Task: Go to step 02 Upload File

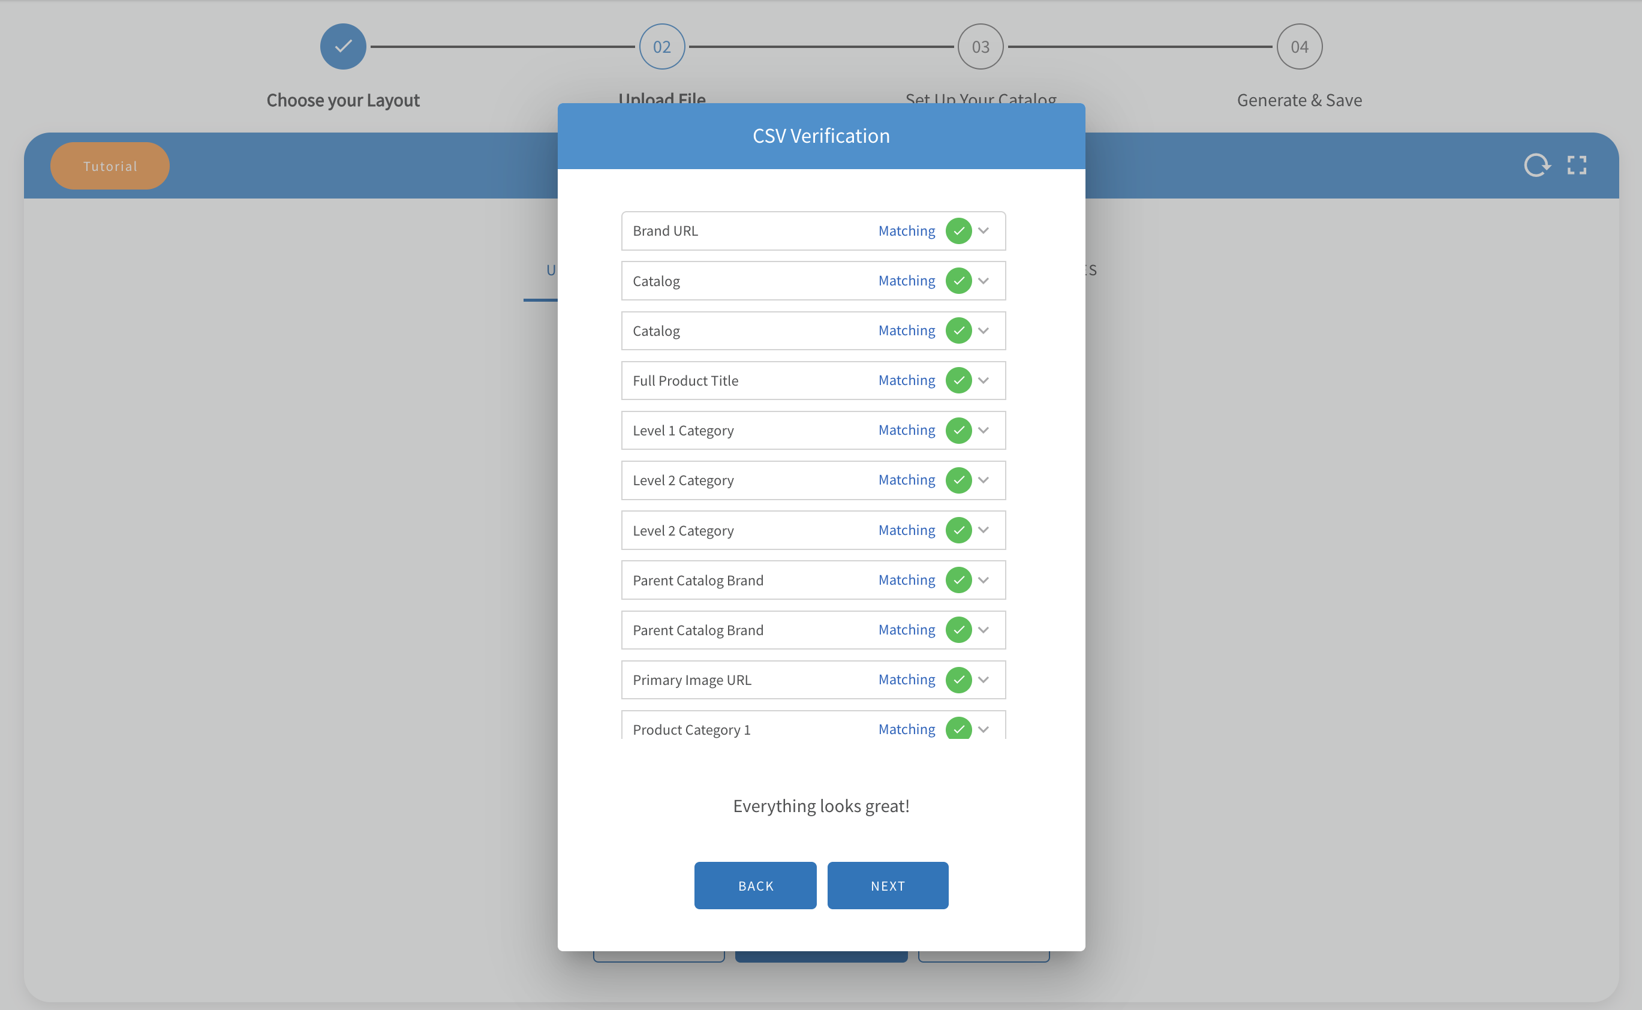Action: (x=661, y=47)
